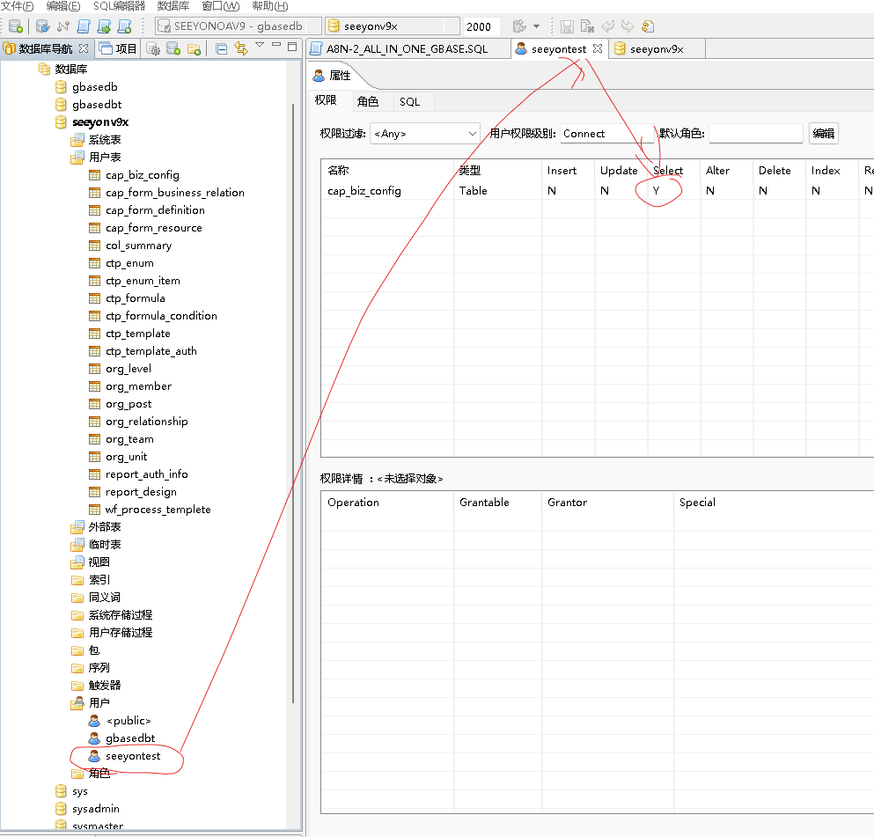Click the undo arrow toolbar icon
This screenshot has height=837, width=874.
click(607, 26)
